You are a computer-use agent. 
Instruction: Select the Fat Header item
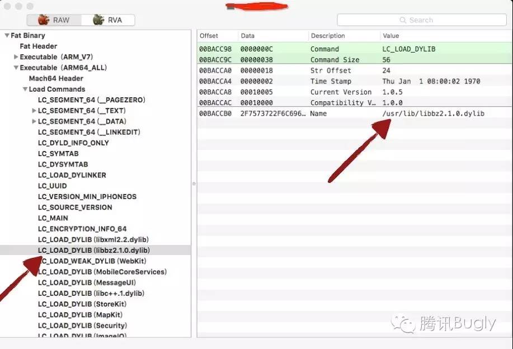click(x=39, y=46)
